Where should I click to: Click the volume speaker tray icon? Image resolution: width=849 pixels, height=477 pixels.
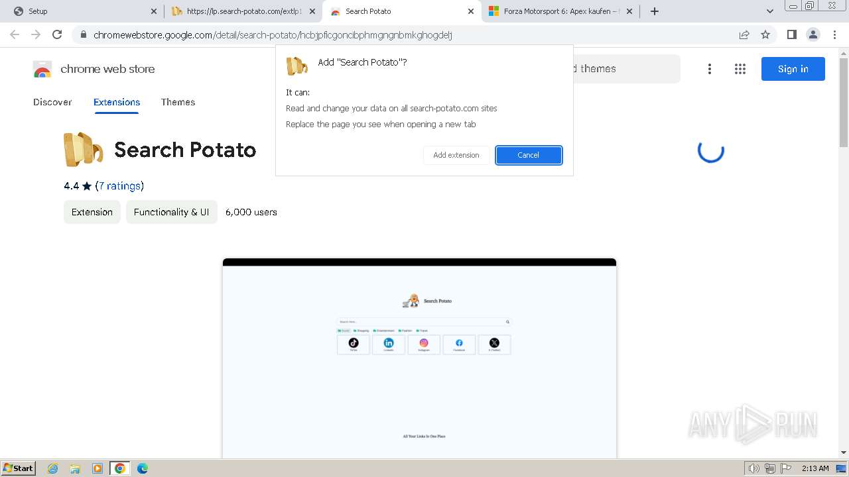click(754, 468)
